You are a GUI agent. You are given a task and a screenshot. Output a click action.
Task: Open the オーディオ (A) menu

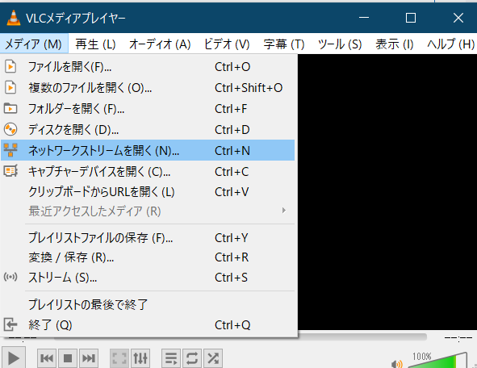pos(160,44)
